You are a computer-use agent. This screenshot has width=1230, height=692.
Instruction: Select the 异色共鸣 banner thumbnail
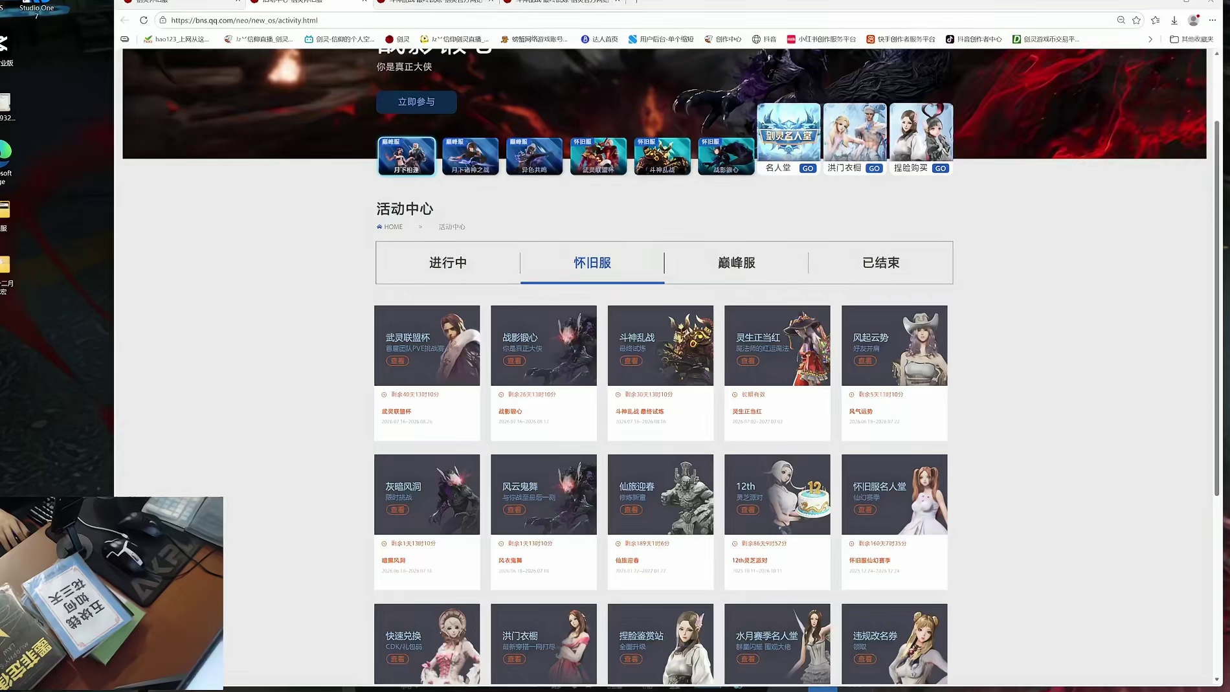coord(534,156)
